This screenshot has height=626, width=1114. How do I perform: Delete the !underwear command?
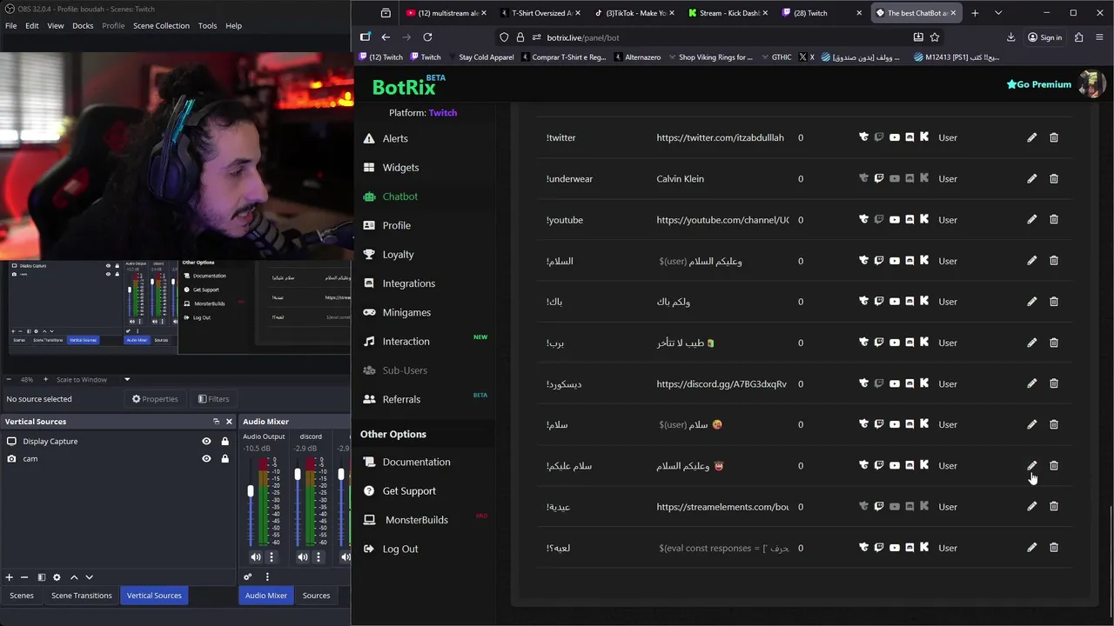pos(1053,178)
